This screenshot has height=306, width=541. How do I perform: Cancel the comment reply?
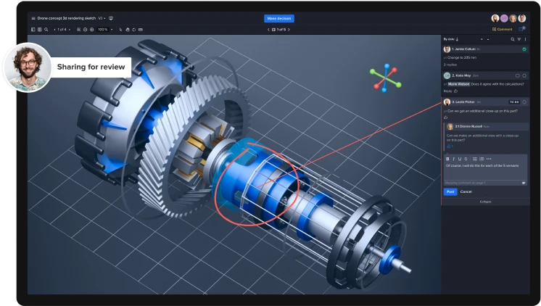[466, 191]
